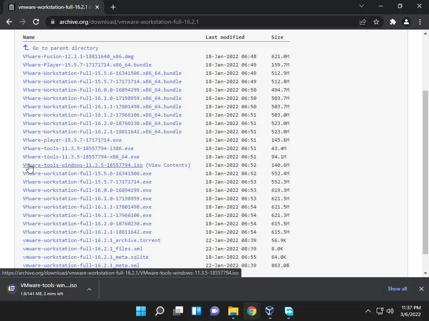Open the Chrome profile avatar icon
The height and width of the screenshot is (321, 429).
406,22
